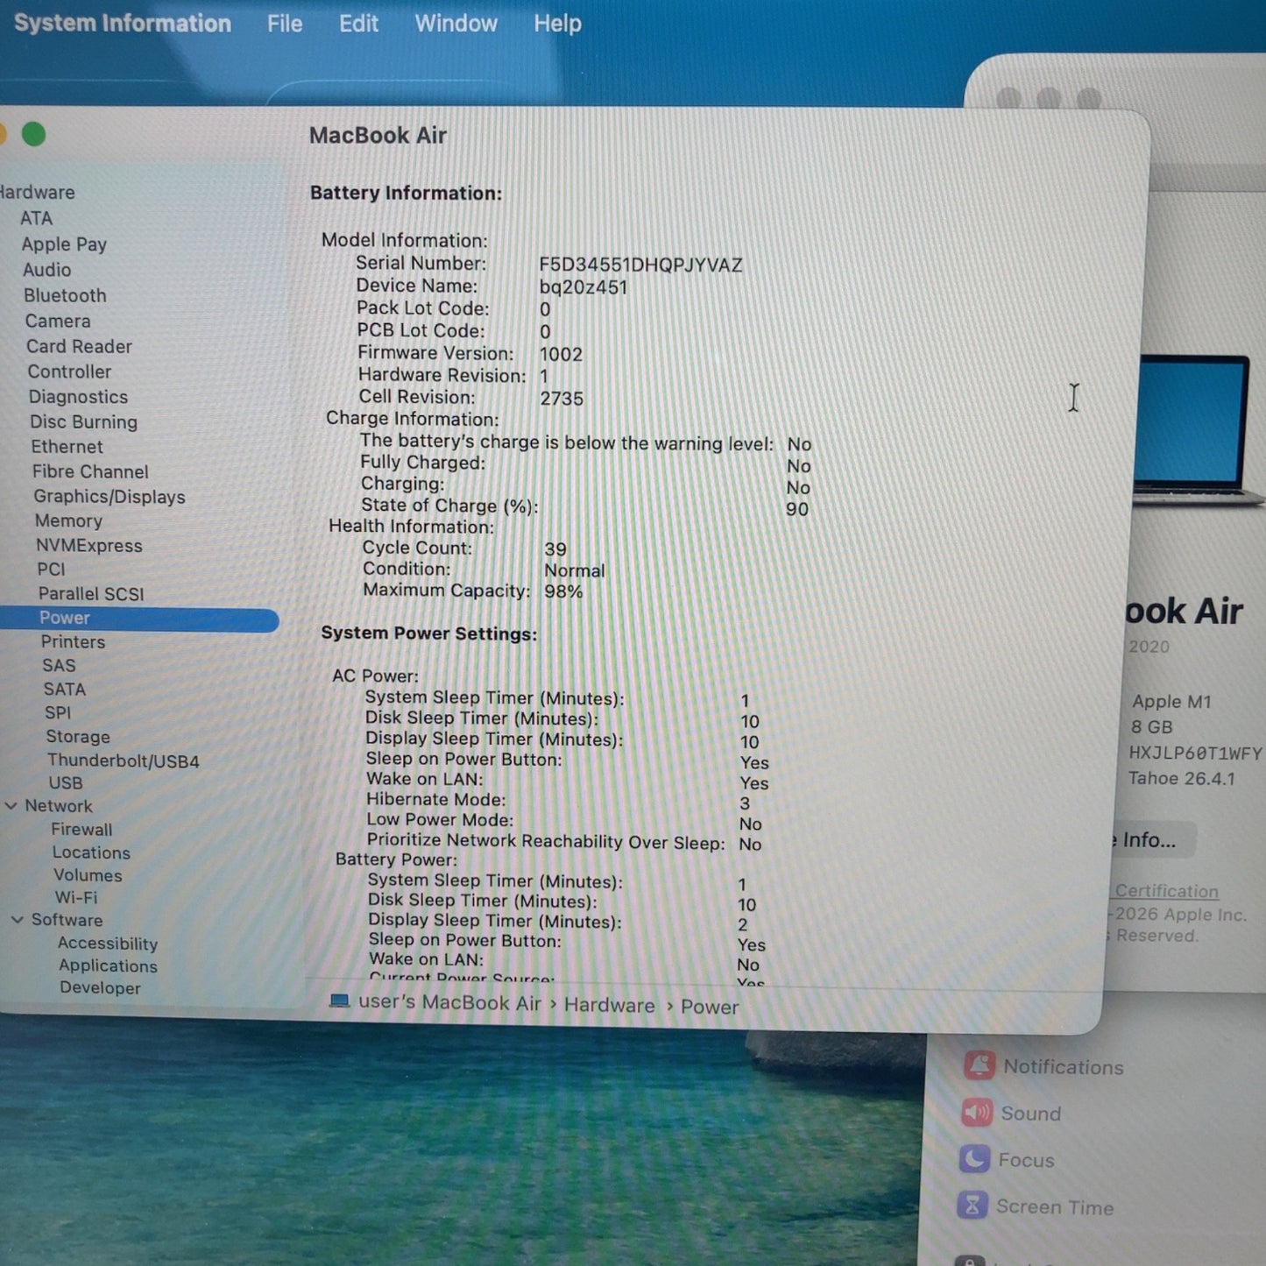Screen dimensions: 1266x1266
Task: Open Focus in System Settings sidebar
Action: (x=1007, y=1160)
